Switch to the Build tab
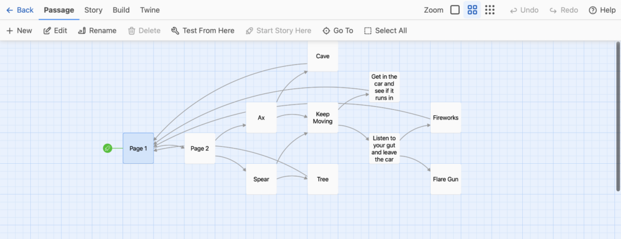This screenshot has width=621, height=239. [121, 10]
